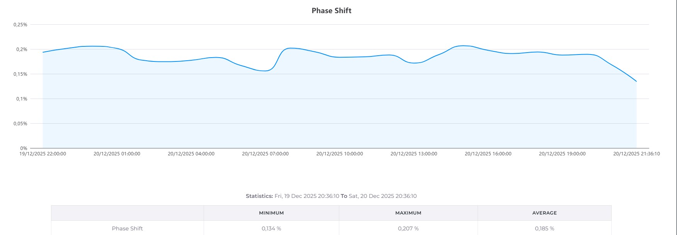Select the 20/12/2025 07:00:00 axis label
The height and width of the screenshot is (235, 677).
(265, 154)
